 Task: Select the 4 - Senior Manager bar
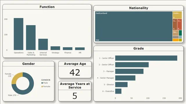[125, 78]
